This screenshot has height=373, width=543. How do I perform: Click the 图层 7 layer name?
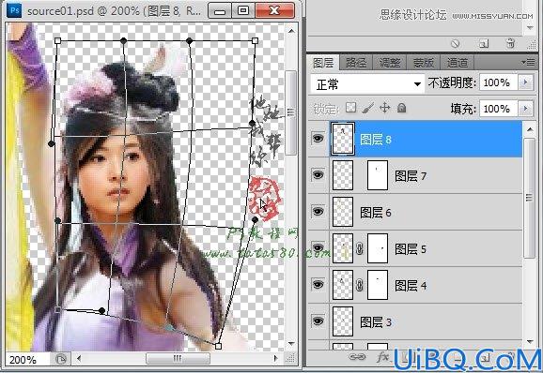pos(411,176)
